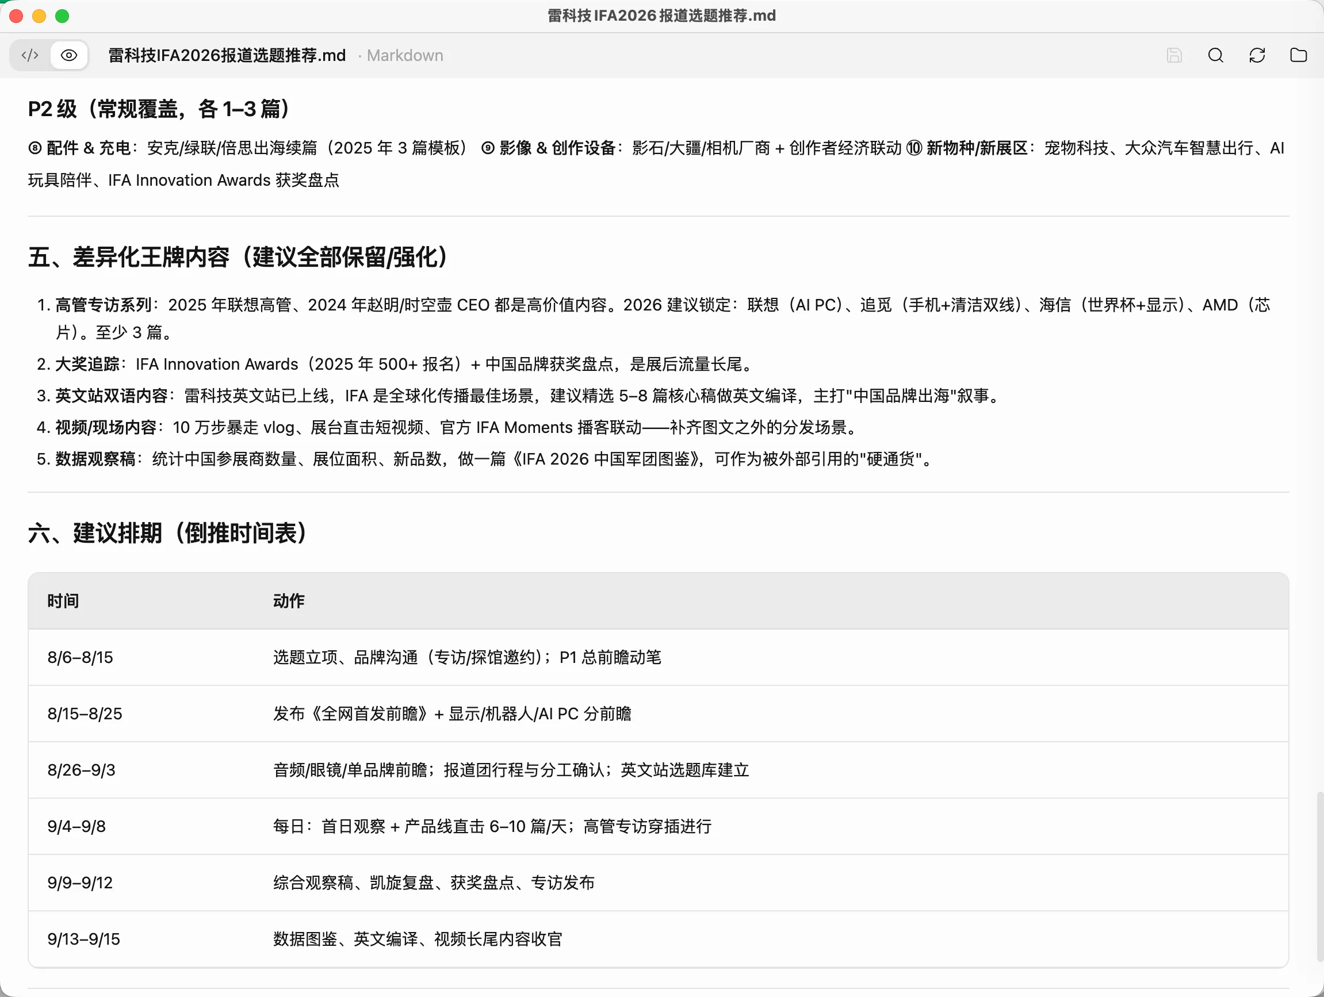The height and width of the screenshot is (997, 1324).
Task: Click cell 选题立项、品牌沟通 row action
Action: pyautogui.click(x=467, y=657)
